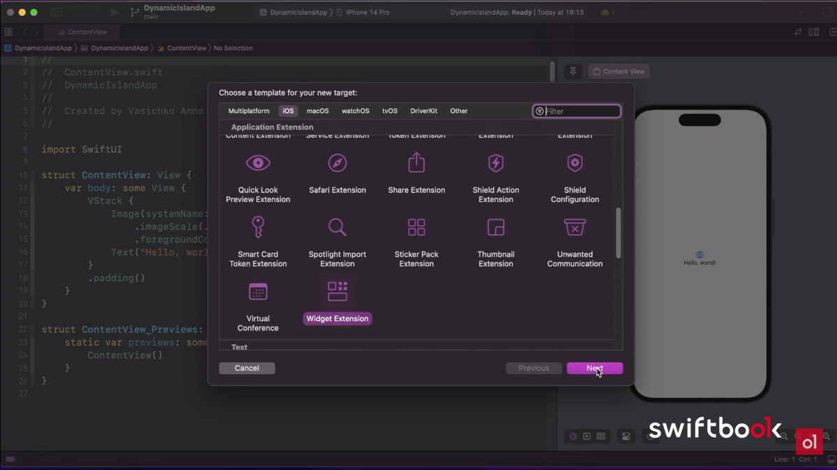Open the related items grid icon

click(8, 32)
